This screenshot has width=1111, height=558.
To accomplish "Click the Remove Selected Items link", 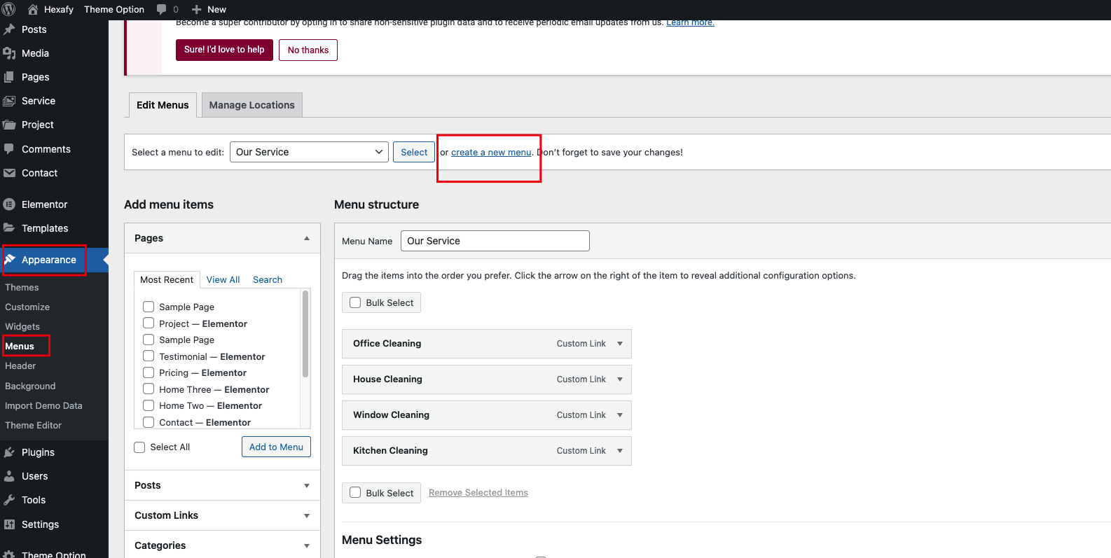I will pyautogui.click(x=478, y=493).
